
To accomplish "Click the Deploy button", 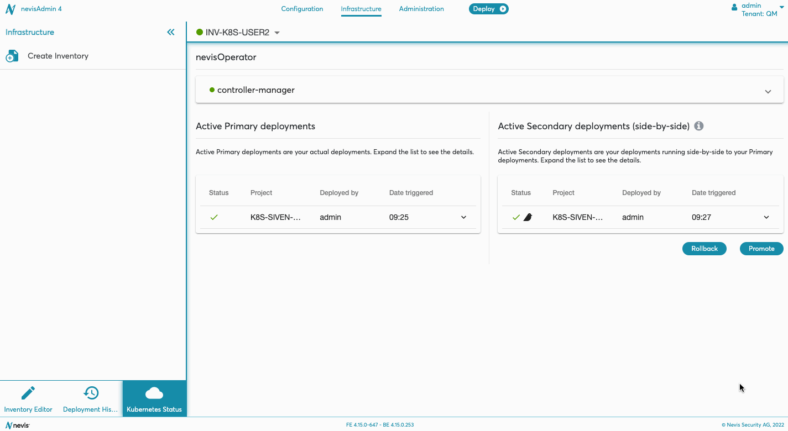I will 488,9.
